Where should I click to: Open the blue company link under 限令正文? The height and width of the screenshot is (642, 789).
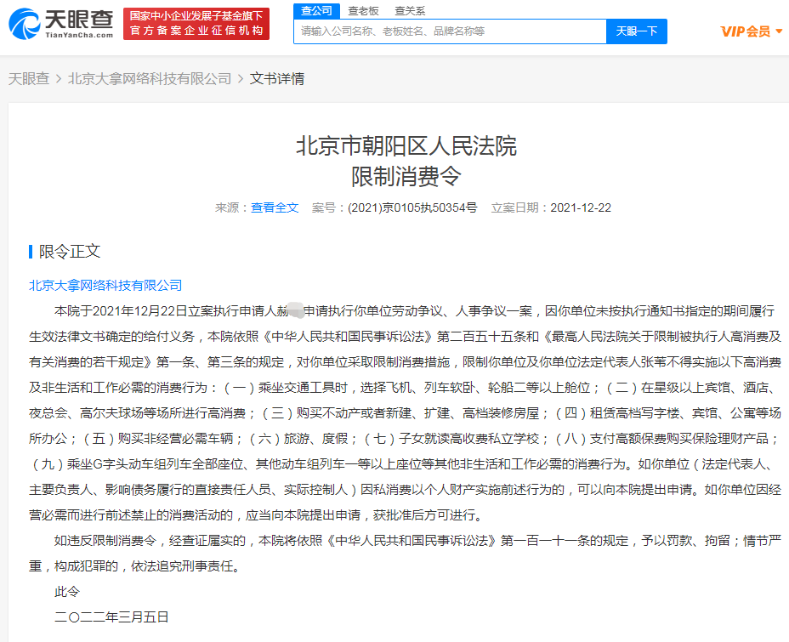105,285
